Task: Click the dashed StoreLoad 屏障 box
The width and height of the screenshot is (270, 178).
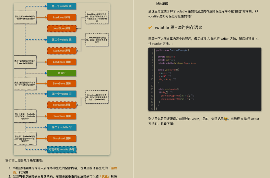Action: (x=61, y=104)
